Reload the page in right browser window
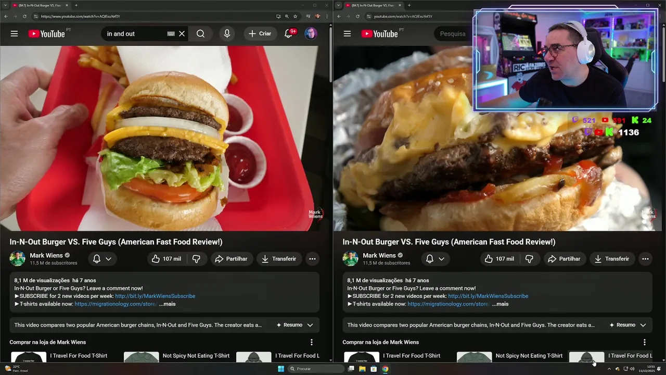The height and width of the screenshot is (375, 666). coord(357,16)
